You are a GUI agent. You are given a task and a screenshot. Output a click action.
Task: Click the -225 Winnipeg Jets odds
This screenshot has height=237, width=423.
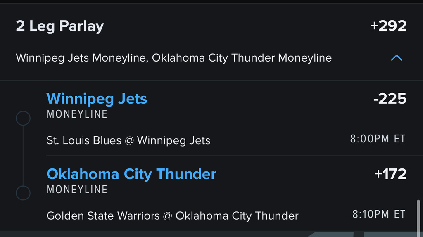point(390,99)
